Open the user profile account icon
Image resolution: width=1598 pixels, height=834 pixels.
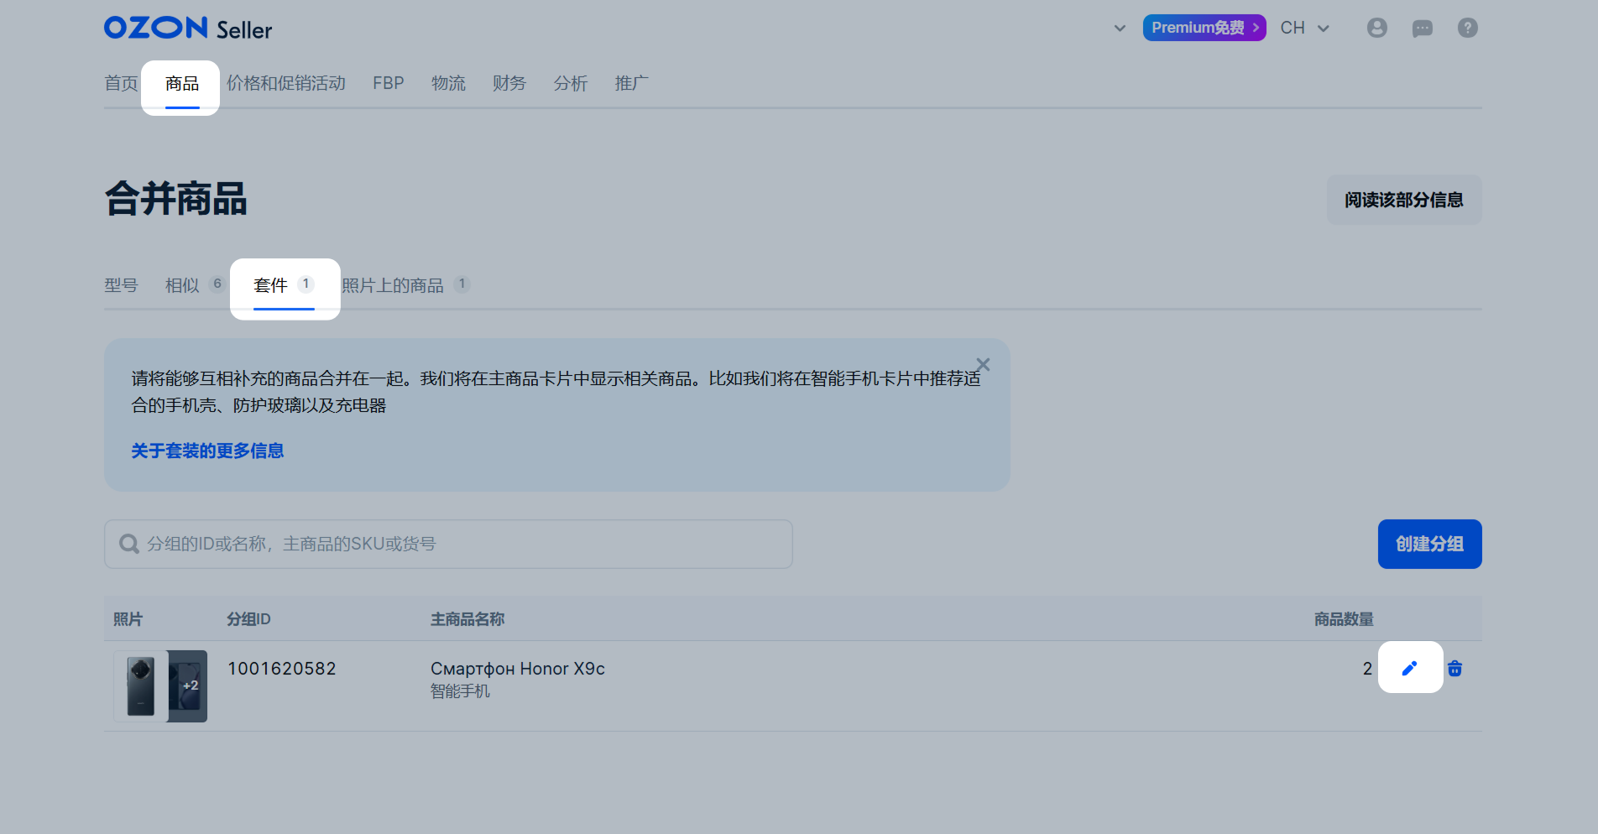(x=1376, y=28)
